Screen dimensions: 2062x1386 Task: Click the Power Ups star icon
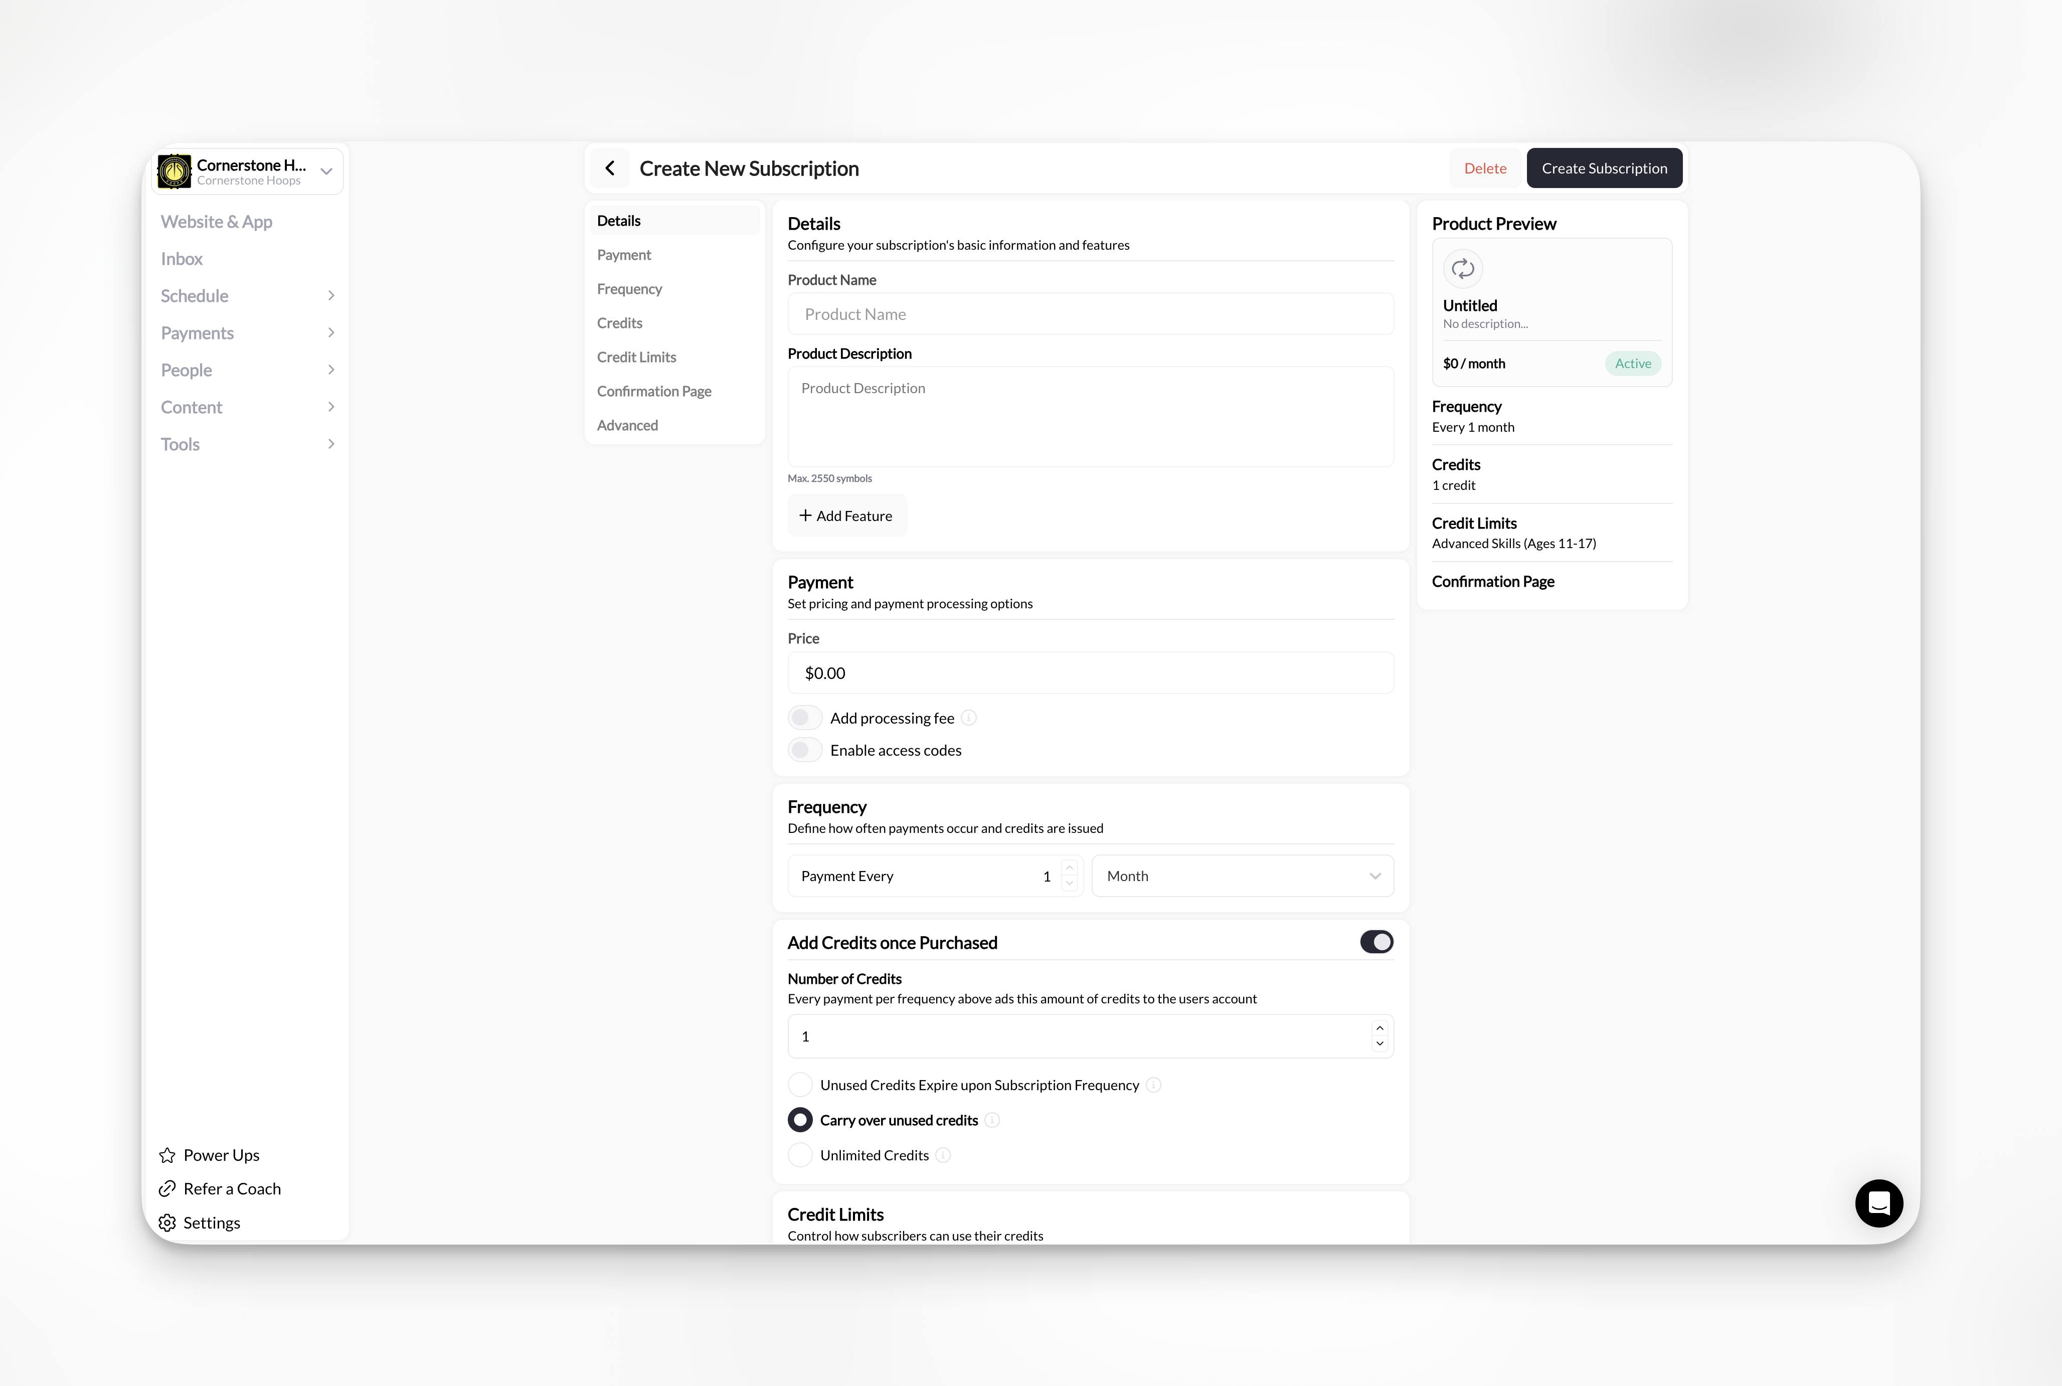coord(166,1154)
